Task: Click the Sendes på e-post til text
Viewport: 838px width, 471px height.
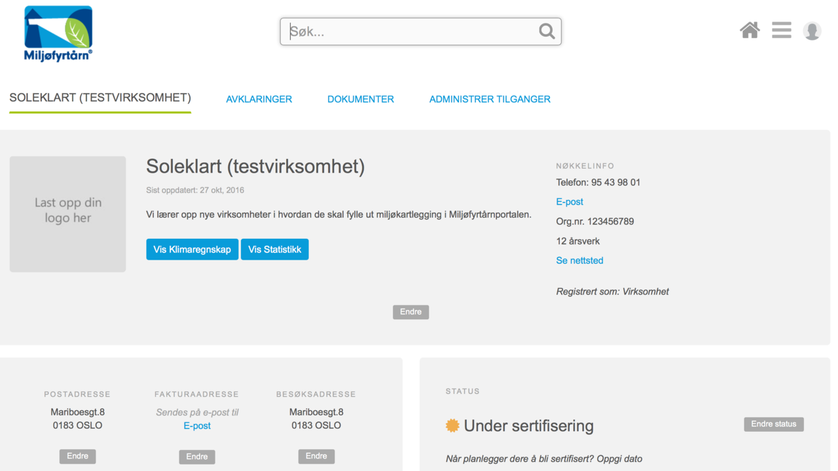Action: coord(197,413)
